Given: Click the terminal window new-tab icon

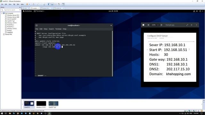Looking at the screenshot, I should [37, 26].
